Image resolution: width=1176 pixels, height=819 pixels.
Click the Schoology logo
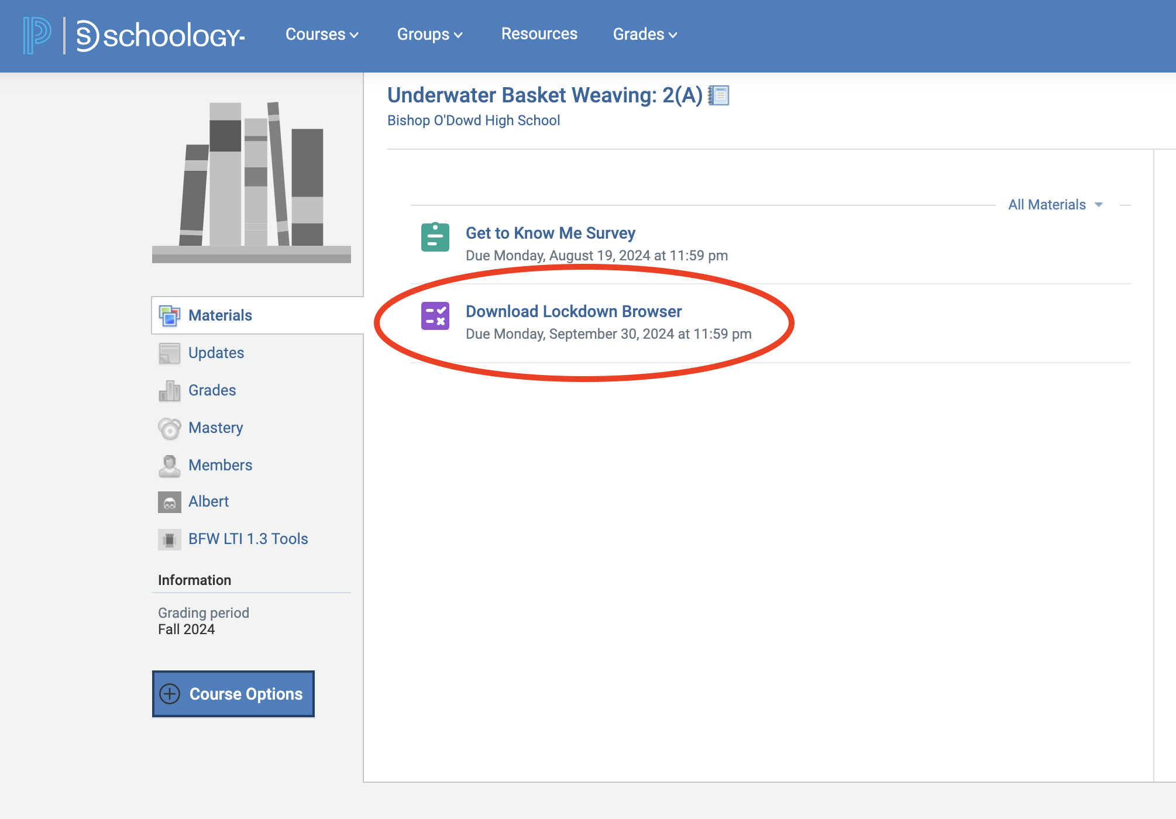point(160,36)
